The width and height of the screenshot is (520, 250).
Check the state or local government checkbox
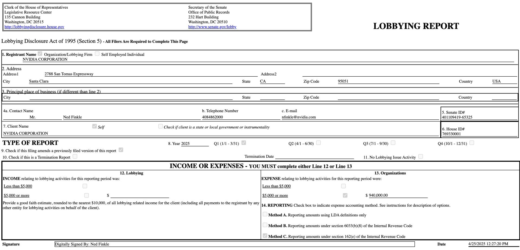[x=161, y=126]
